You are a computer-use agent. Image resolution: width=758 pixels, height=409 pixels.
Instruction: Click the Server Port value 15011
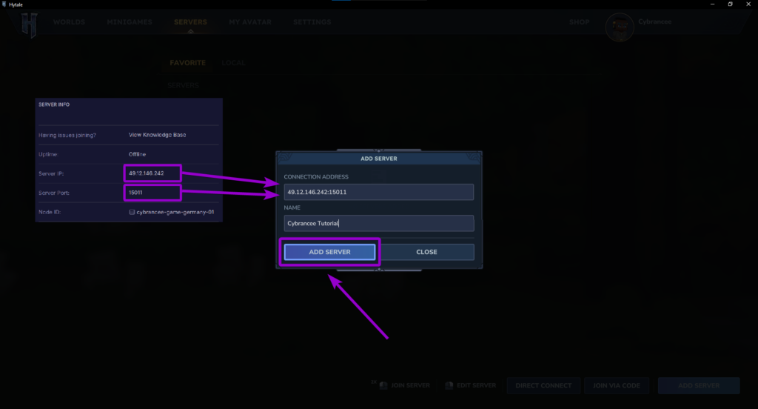136,193
